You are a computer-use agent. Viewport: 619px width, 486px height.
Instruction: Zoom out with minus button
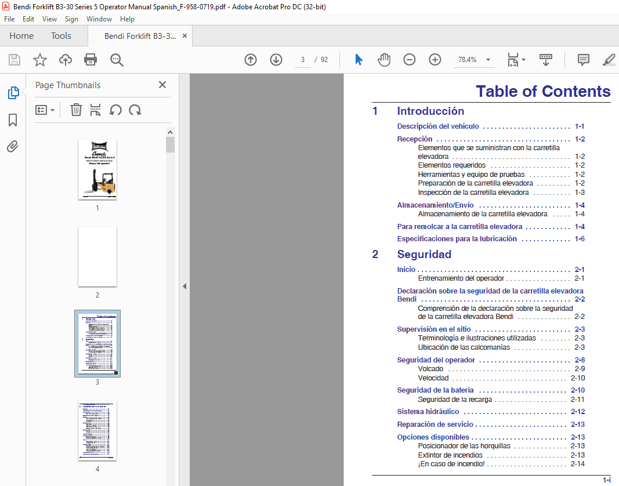pos(410,60)
